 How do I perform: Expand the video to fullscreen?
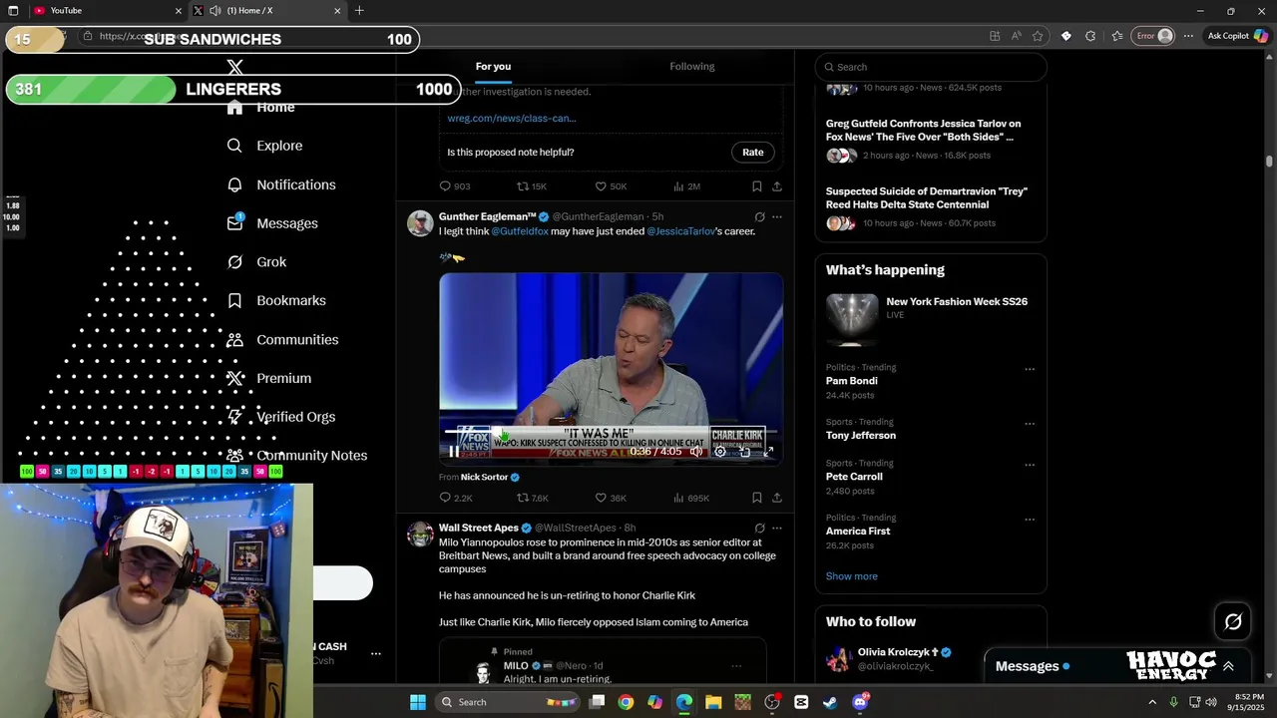point(768,452)
